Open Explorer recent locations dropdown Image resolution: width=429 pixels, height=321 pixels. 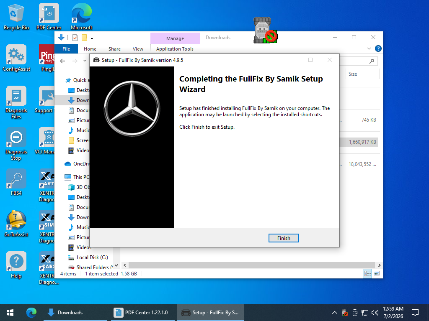pos(85,61)
